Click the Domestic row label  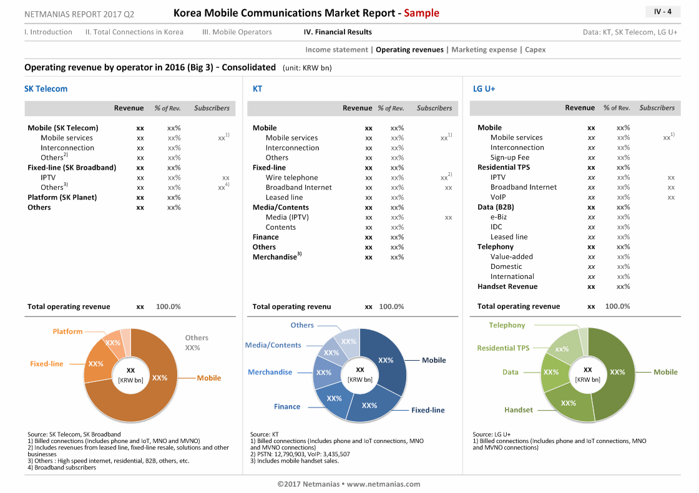(506, 266)
